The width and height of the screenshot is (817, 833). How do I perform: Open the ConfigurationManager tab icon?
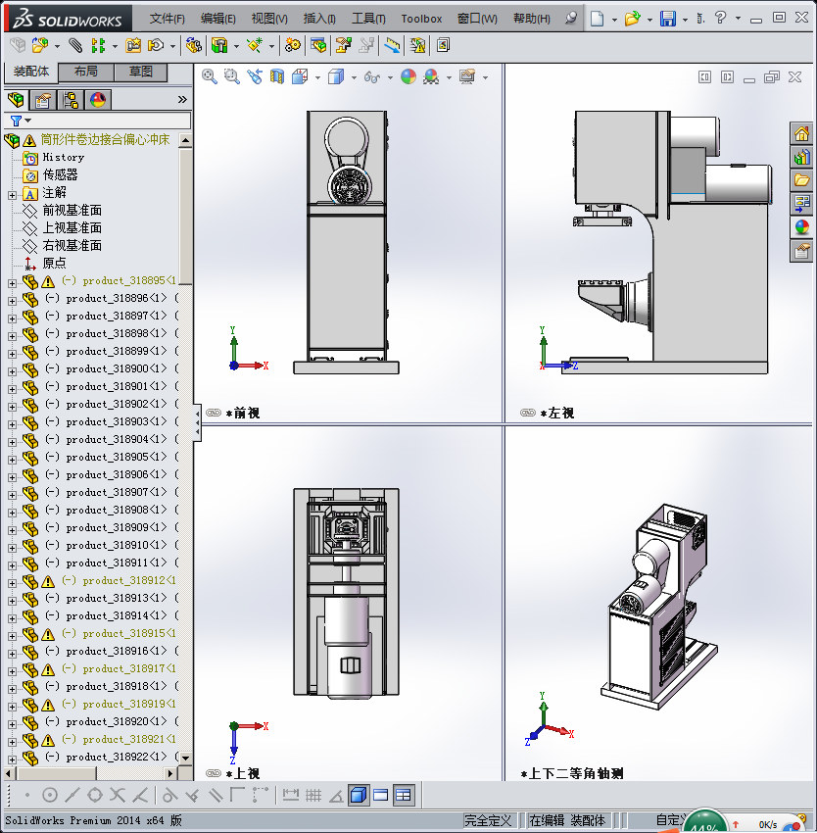pos(71,100)
